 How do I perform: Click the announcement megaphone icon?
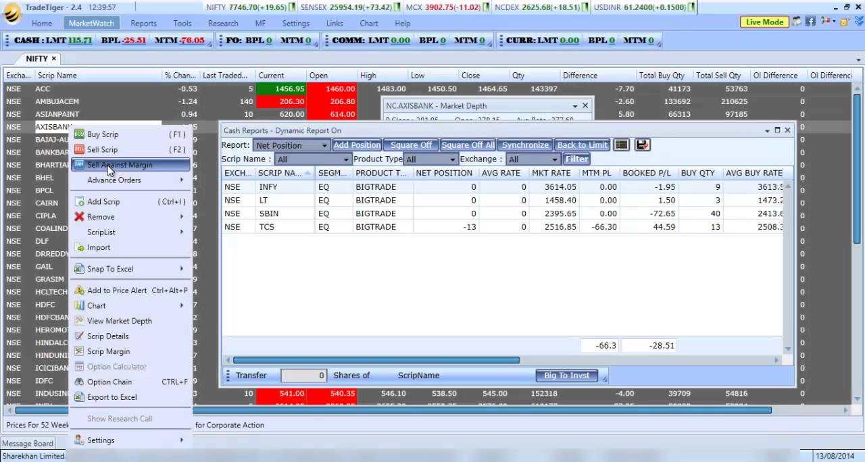[825, 22]
